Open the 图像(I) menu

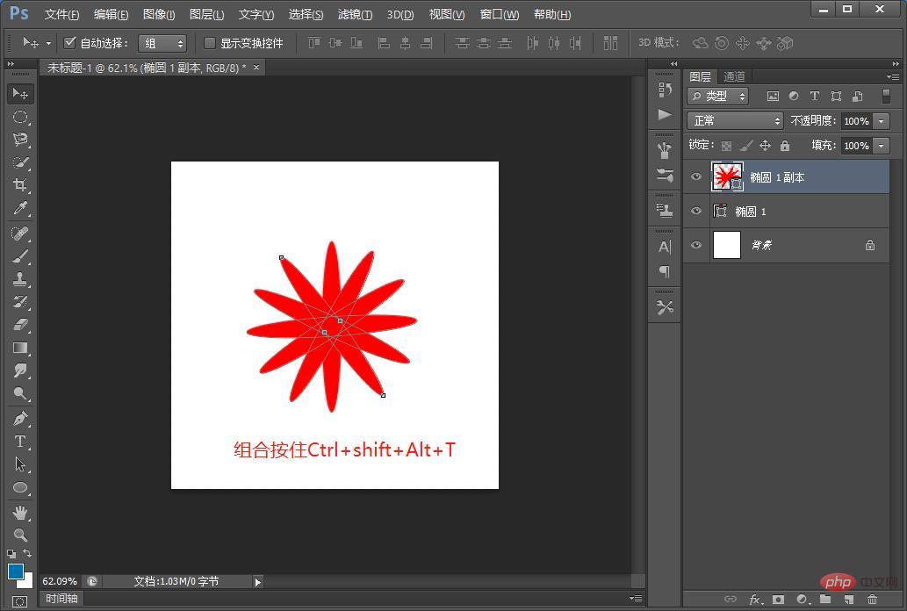159,14
